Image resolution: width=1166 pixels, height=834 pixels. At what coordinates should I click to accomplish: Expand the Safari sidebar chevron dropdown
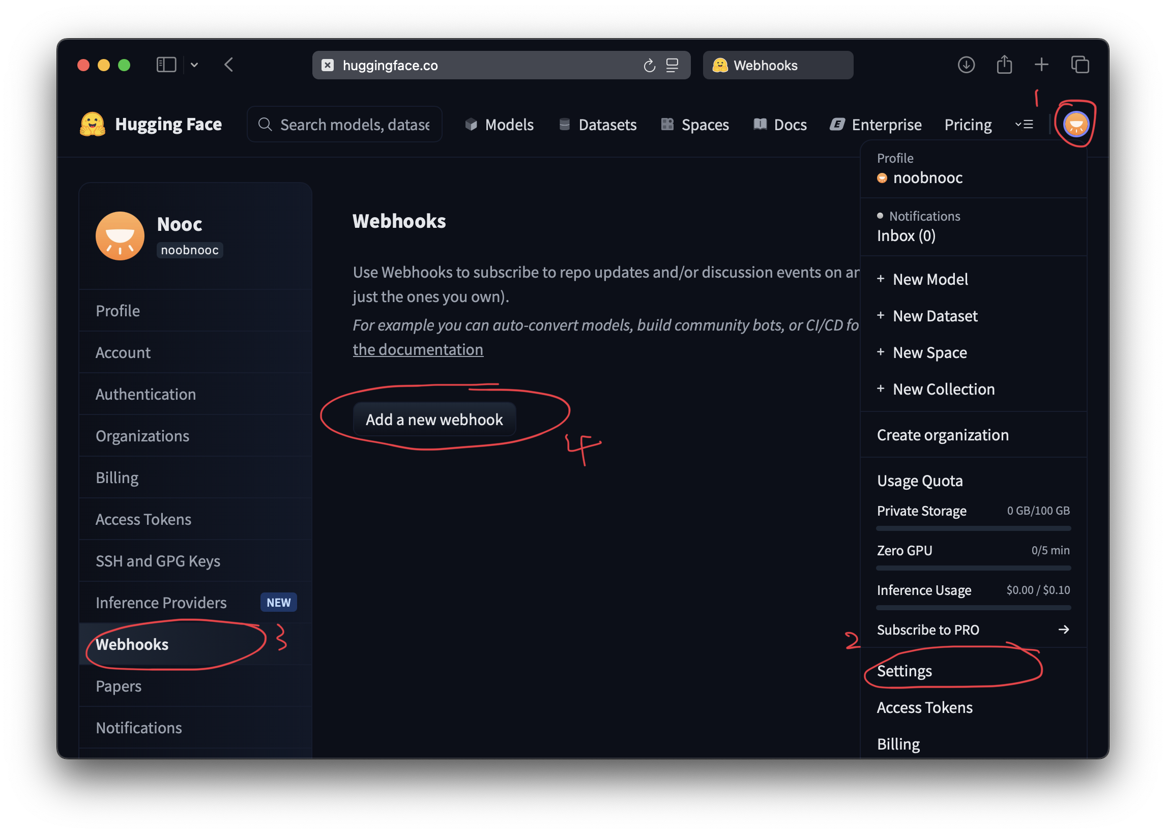194,65
